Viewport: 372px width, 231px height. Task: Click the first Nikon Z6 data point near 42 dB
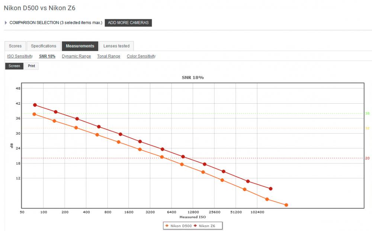(35, 105)
